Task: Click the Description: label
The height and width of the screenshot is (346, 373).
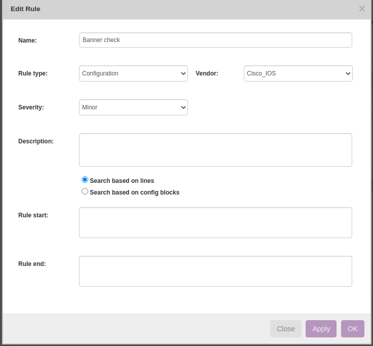Action: (x=36, y=141)
